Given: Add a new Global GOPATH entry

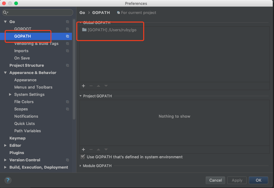Looking at the screenshot, I should (83, 86).
